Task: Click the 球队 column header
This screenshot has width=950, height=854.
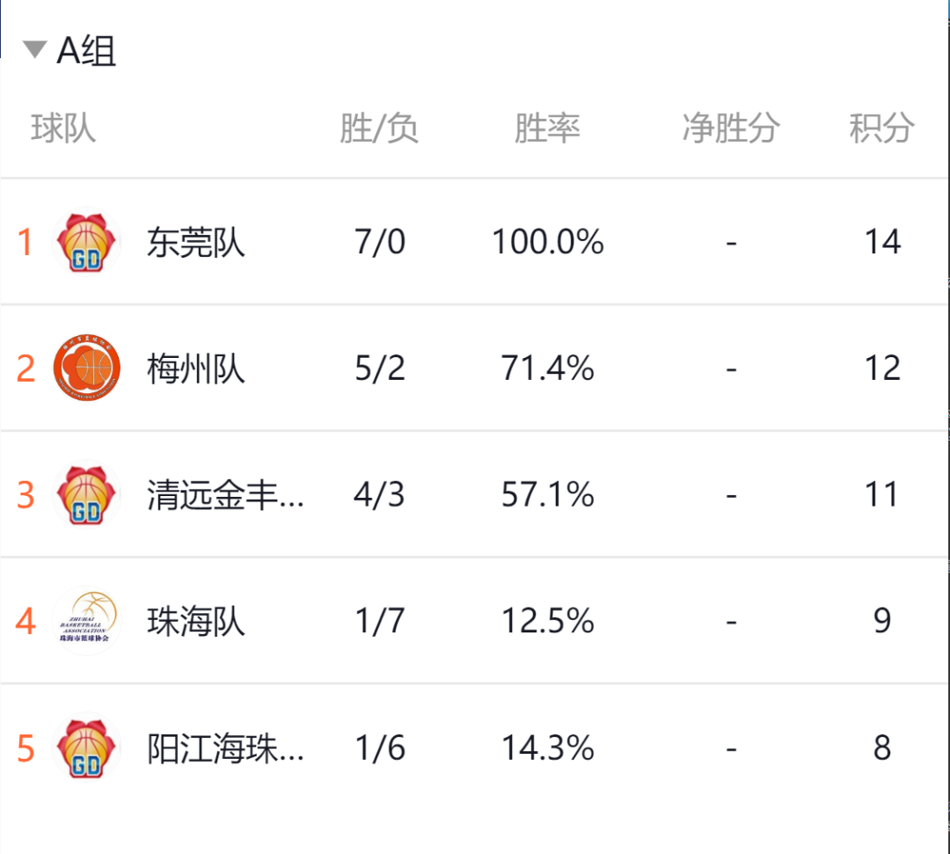Action: pos(63,128)
